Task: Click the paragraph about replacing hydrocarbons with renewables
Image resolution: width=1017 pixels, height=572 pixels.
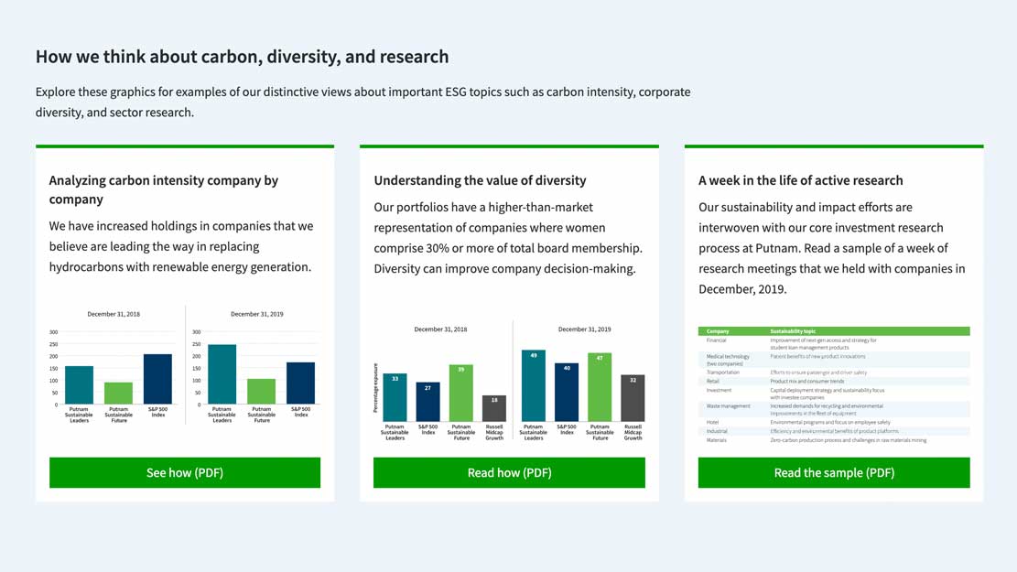Action: coord(181,246)
